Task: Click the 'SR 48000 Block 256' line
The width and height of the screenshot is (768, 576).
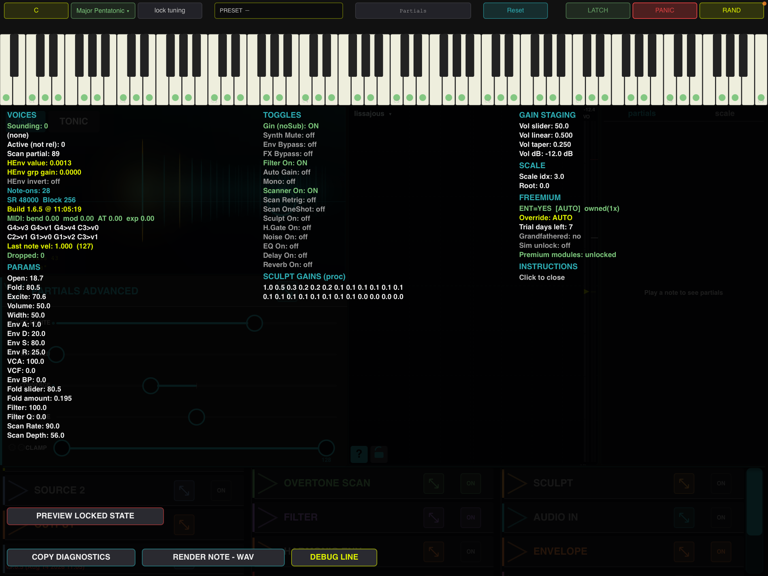Action: click(42, 200)
